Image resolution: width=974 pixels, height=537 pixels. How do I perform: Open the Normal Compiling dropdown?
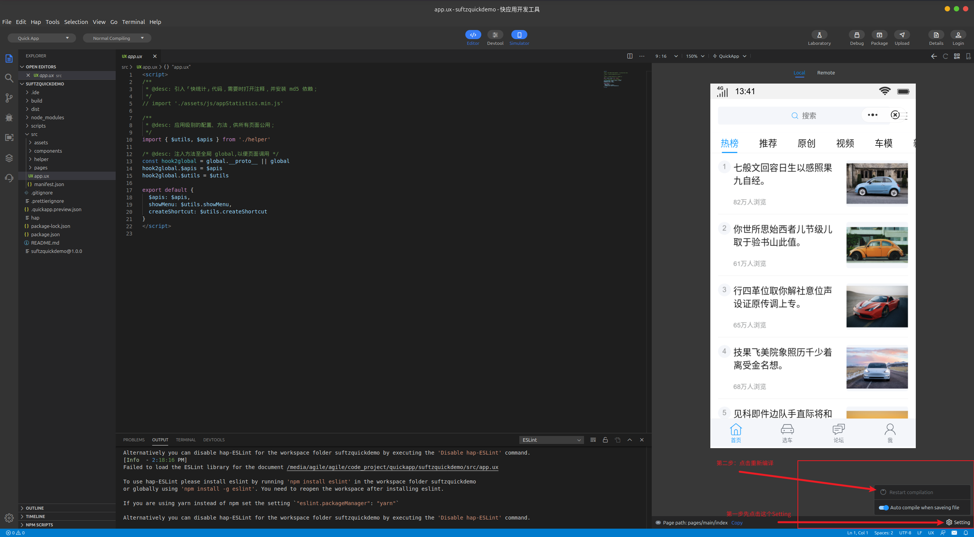[x=117, y=38]
